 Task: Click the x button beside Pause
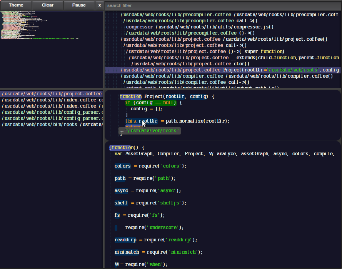[x=100, y=5]
